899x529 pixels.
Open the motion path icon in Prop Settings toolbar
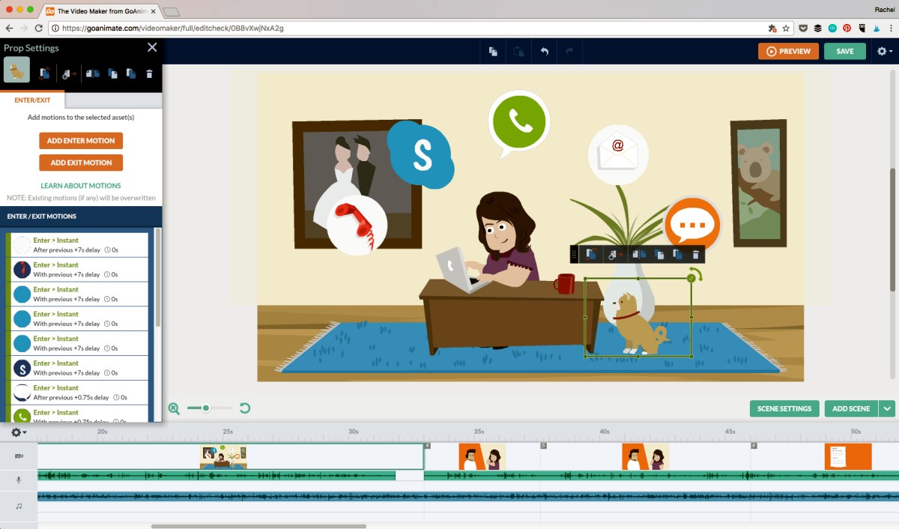[x=67, y=73]
